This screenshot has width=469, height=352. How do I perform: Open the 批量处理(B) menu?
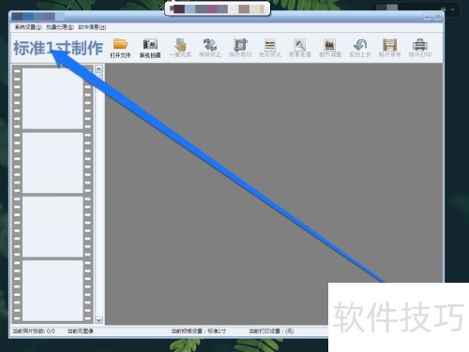pos(60,27)
